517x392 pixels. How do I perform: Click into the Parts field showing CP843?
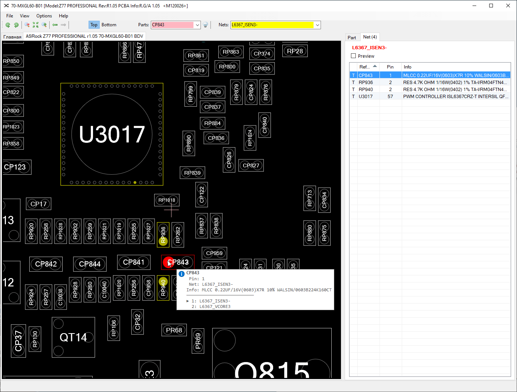172,25
